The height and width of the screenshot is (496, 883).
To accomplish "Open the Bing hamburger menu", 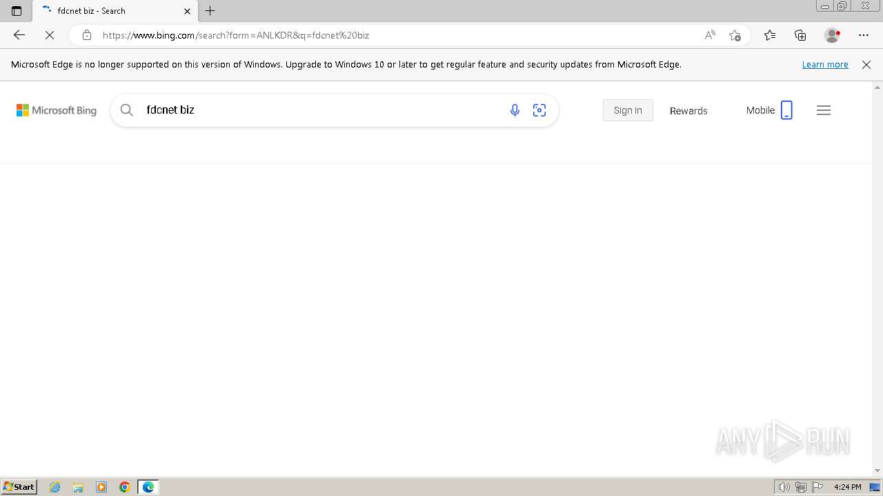I will [x=824, y=110].
